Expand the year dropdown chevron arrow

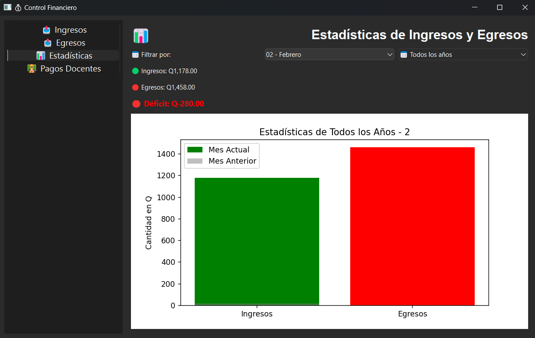[523, 54]
